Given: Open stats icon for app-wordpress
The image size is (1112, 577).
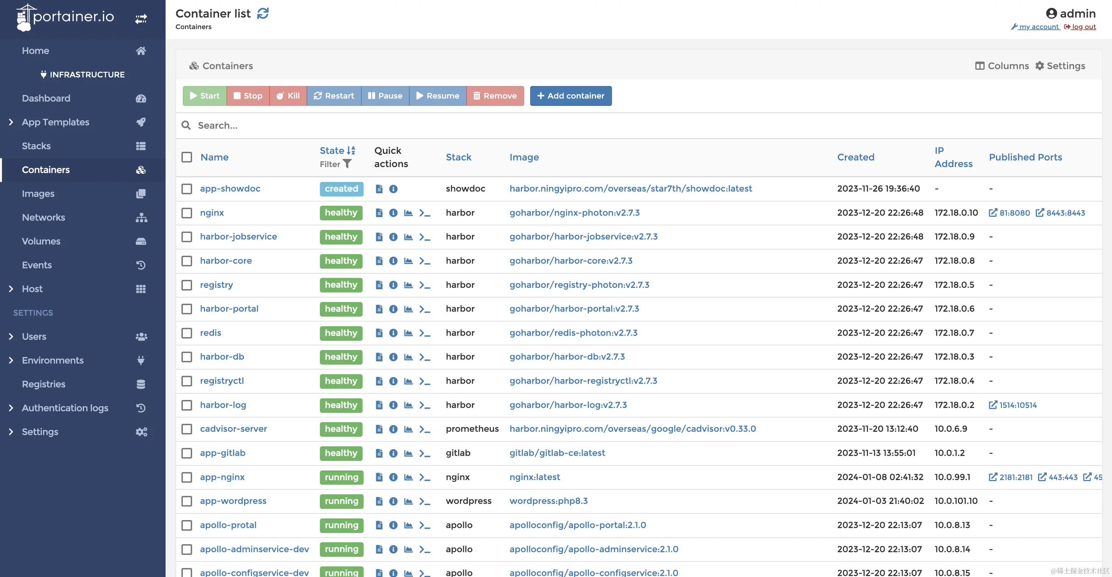Looking at the screenshot, I should [x=409, y=501].
